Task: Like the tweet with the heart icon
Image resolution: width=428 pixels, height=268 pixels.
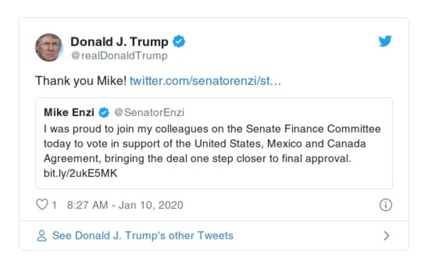Action: (41, 205)
